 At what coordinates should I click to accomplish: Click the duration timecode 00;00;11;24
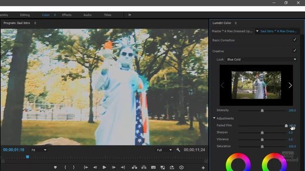(194, 150)
